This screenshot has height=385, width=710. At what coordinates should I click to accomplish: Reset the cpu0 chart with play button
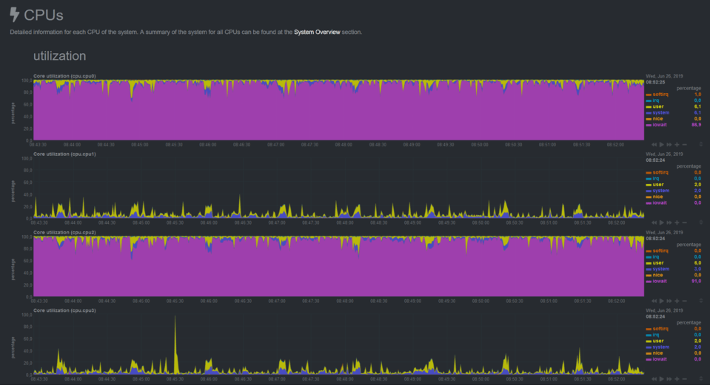[662, 145]
